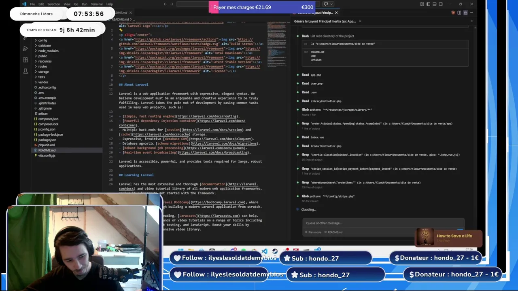
Task: Click the VS Code logo icon
Action: click(24, 4)
